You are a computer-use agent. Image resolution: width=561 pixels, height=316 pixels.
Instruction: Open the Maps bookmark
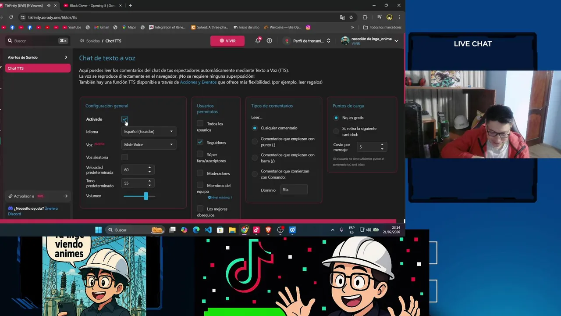point(129,27)
